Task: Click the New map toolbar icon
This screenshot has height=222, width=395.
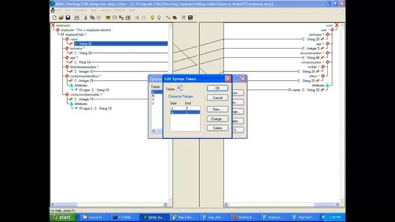Action: pyautogui.click(x=54, y=18)
